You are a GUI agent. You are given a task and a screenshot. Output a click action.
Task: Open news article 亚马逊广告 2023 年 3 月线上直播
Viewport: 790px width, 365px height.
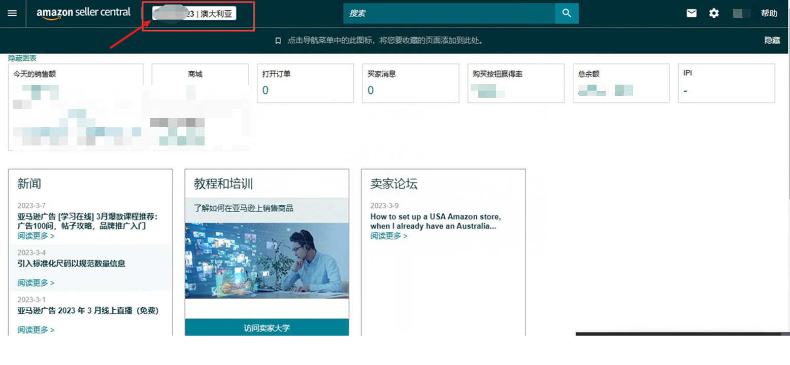pyautogui.click(x=88, y=310)
